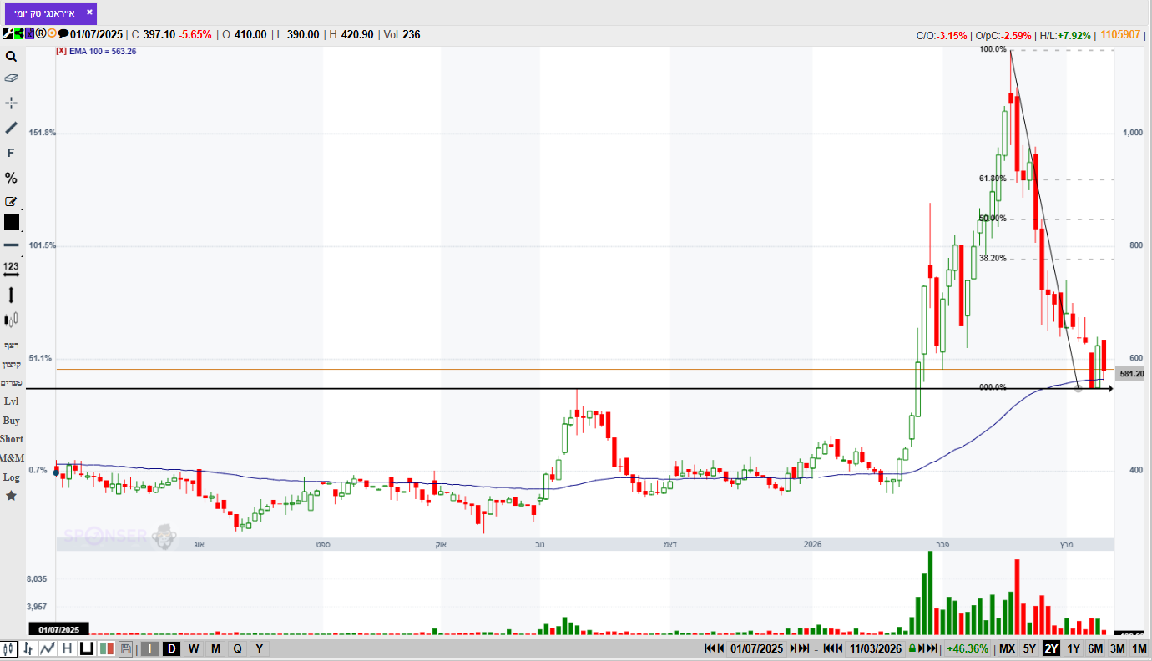Set chart range to 1Y

coord(1074,648)
